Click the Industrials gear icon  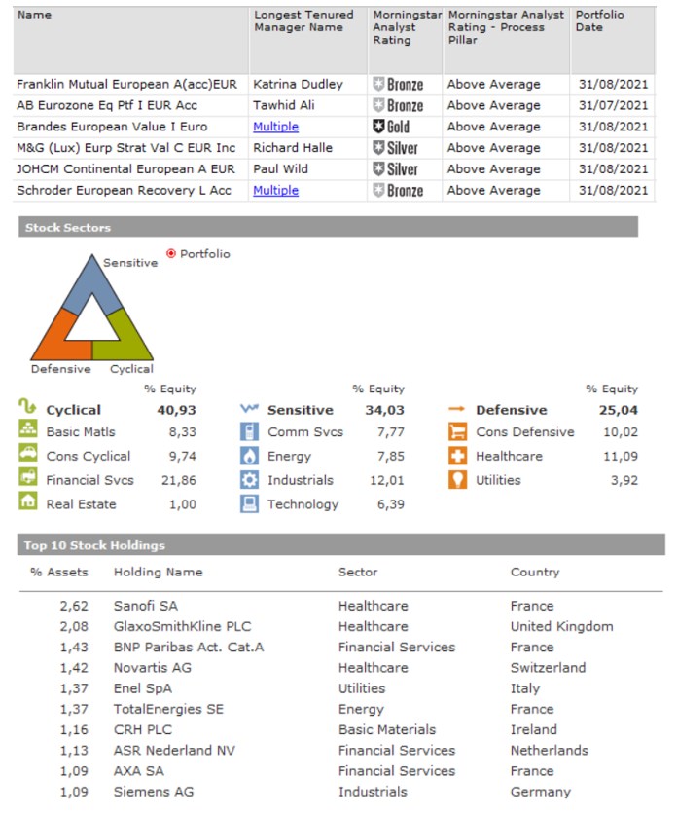click(x=250, y=479)
